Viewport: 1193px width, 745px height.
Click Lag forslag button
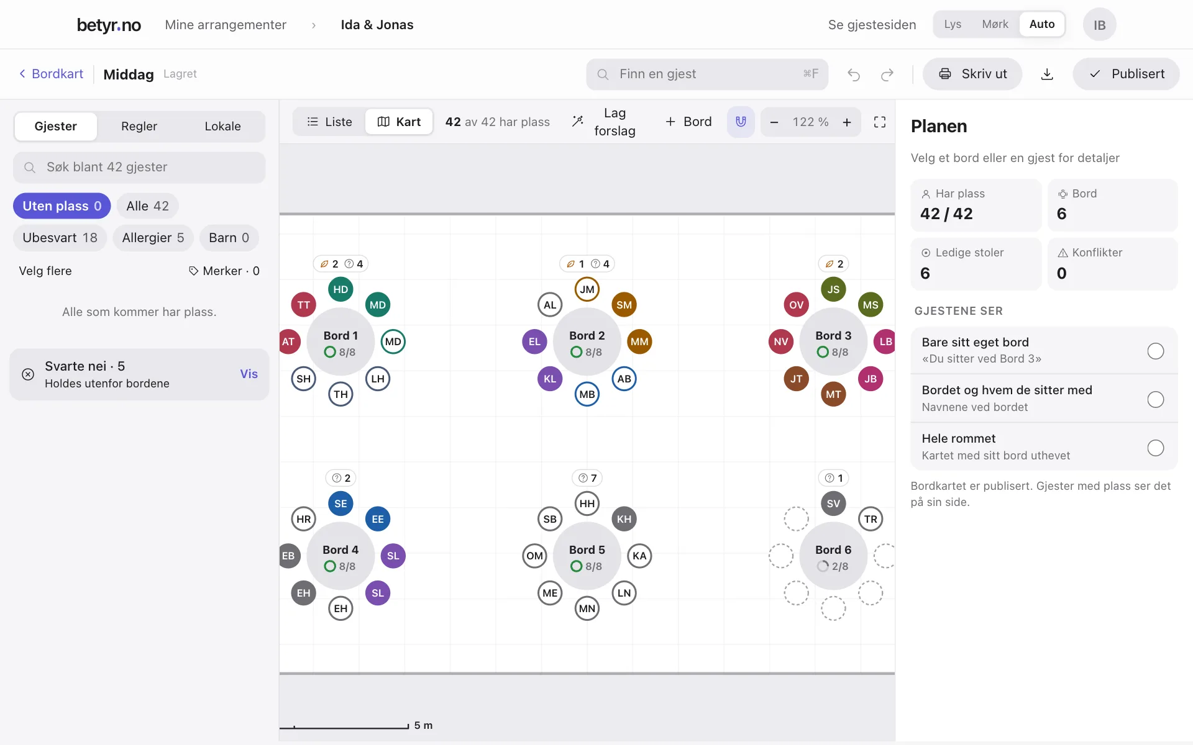pos(604,122)
